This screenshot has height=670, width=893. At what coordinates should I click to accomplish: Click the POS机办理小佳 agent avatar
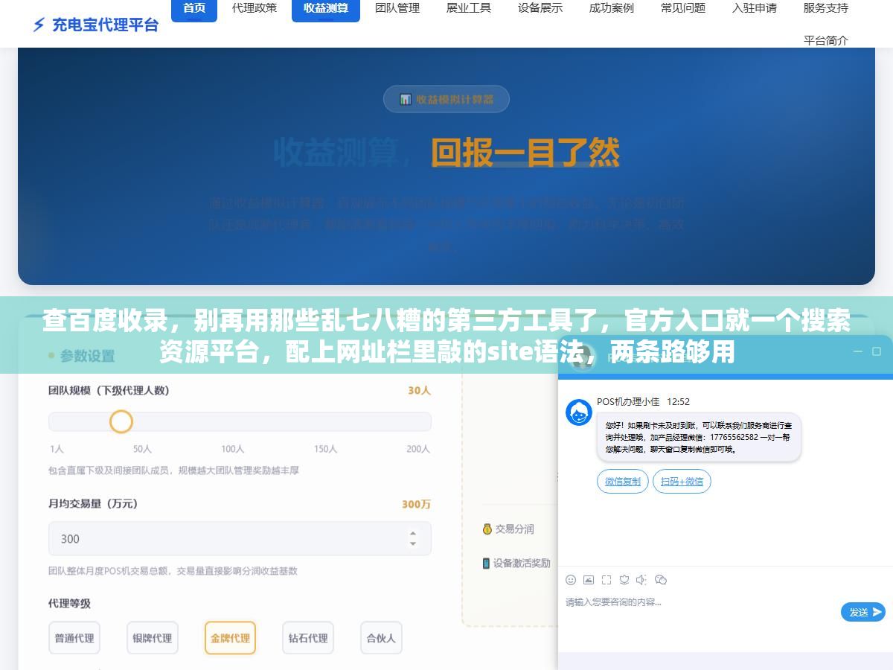tap(579, 412)
